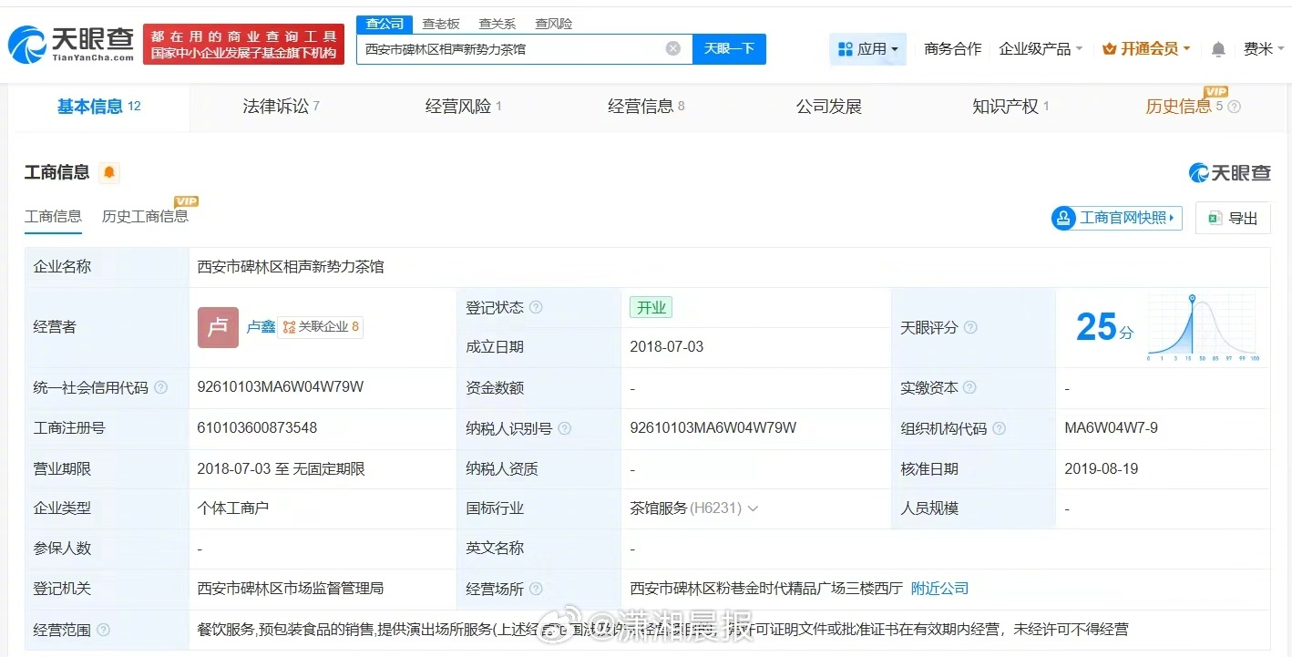Click the 工商官网快照 button
The image size is (1292, 657).
(1116, 218)
